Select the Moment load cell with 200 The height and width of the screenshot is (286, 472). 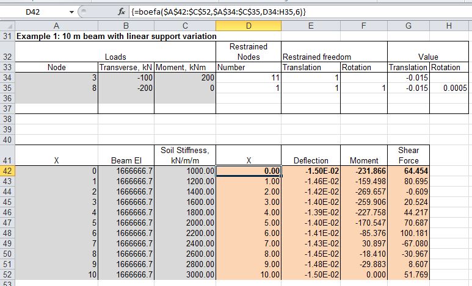click(184, 77)
